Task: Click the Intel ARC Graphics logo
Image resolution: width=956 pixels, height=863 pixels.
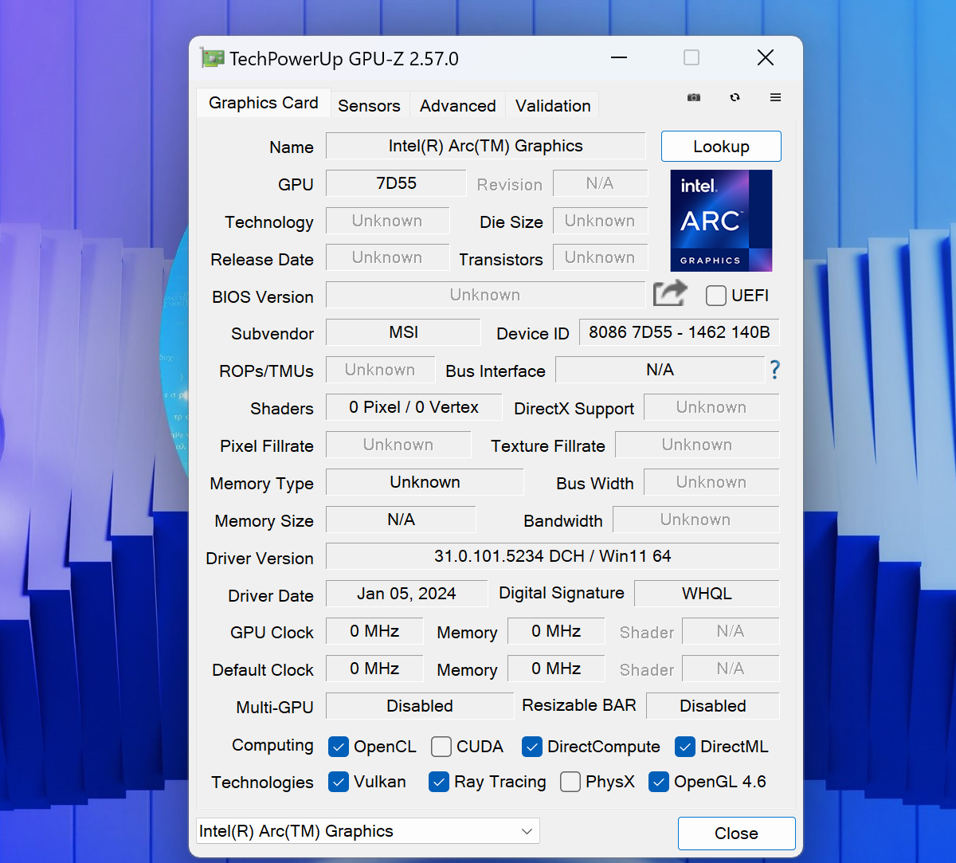Action: (721, 221)
